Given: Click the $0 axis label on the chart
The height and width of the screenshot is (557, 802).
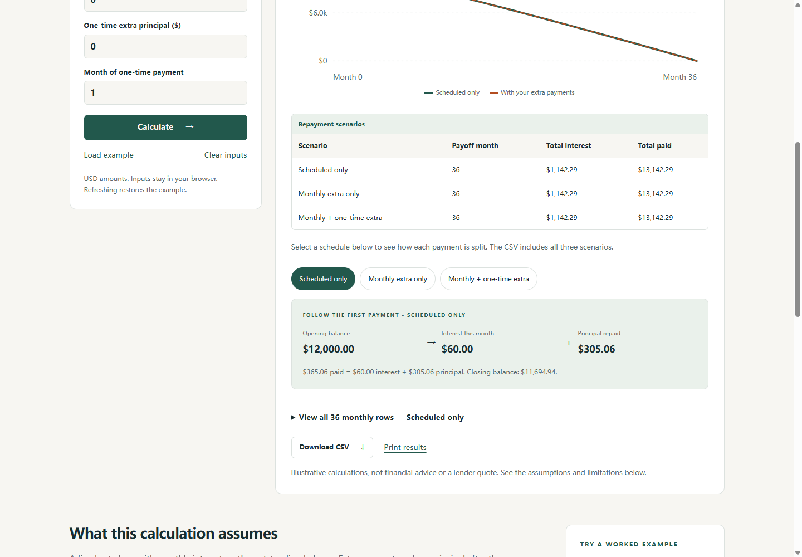Looking at the screenshot, I should tap(323, 61).
